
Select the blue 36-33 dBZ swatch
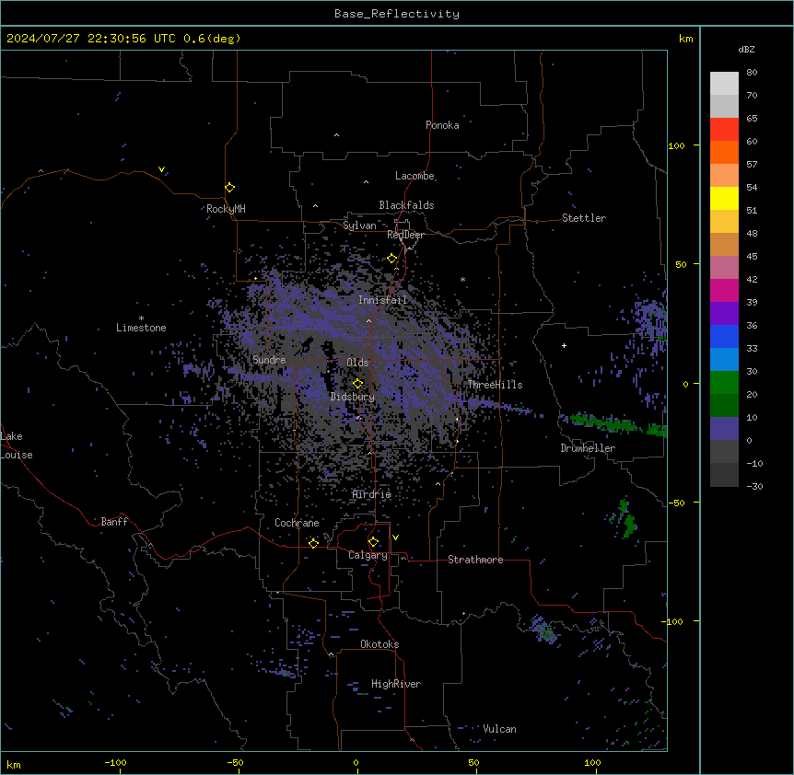[x=724, y=336]
